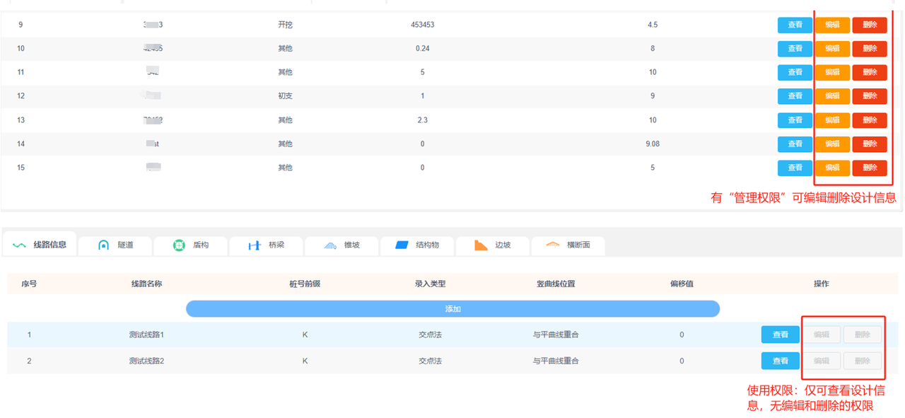View details of 测试线路1
This screenshot has width=905, height=418.
coord(780,335)
